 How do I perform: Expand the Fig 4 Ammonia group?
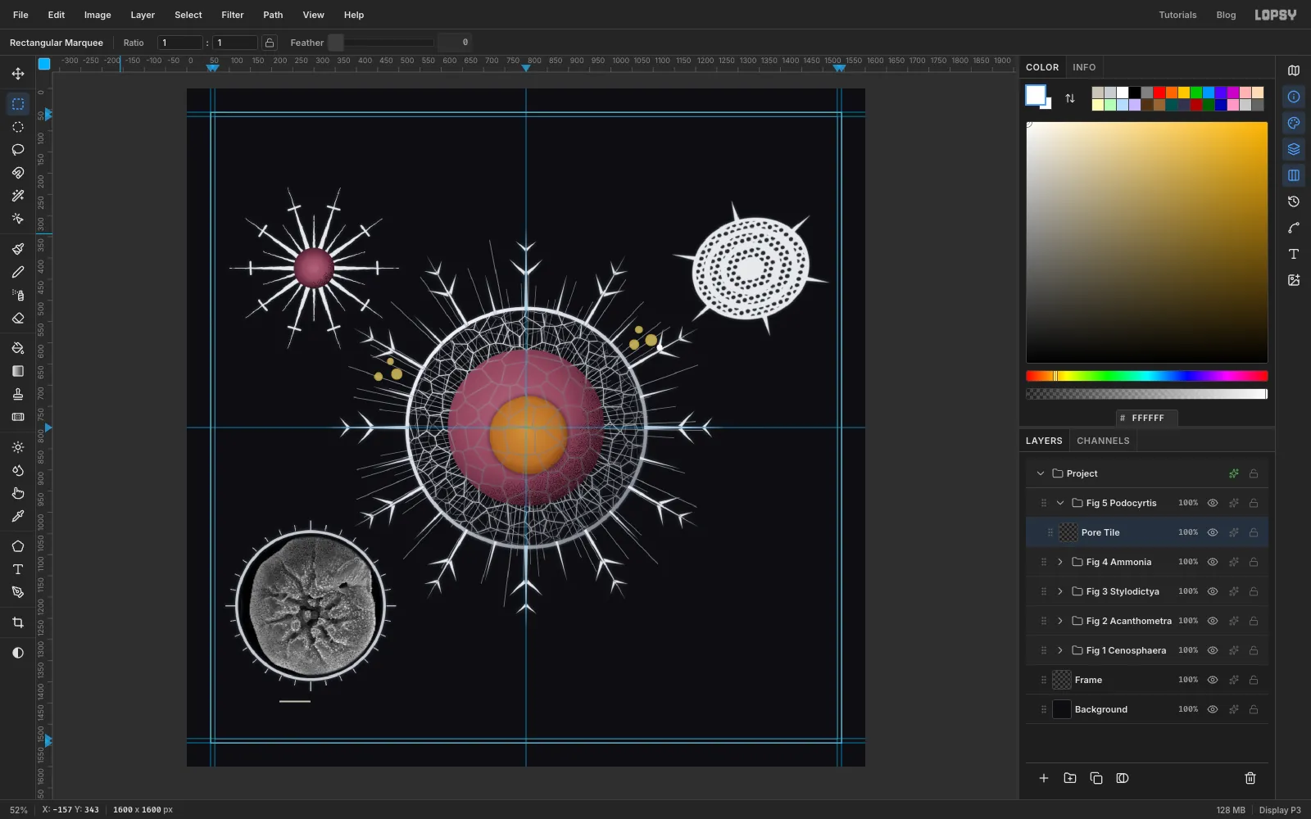1060,562
